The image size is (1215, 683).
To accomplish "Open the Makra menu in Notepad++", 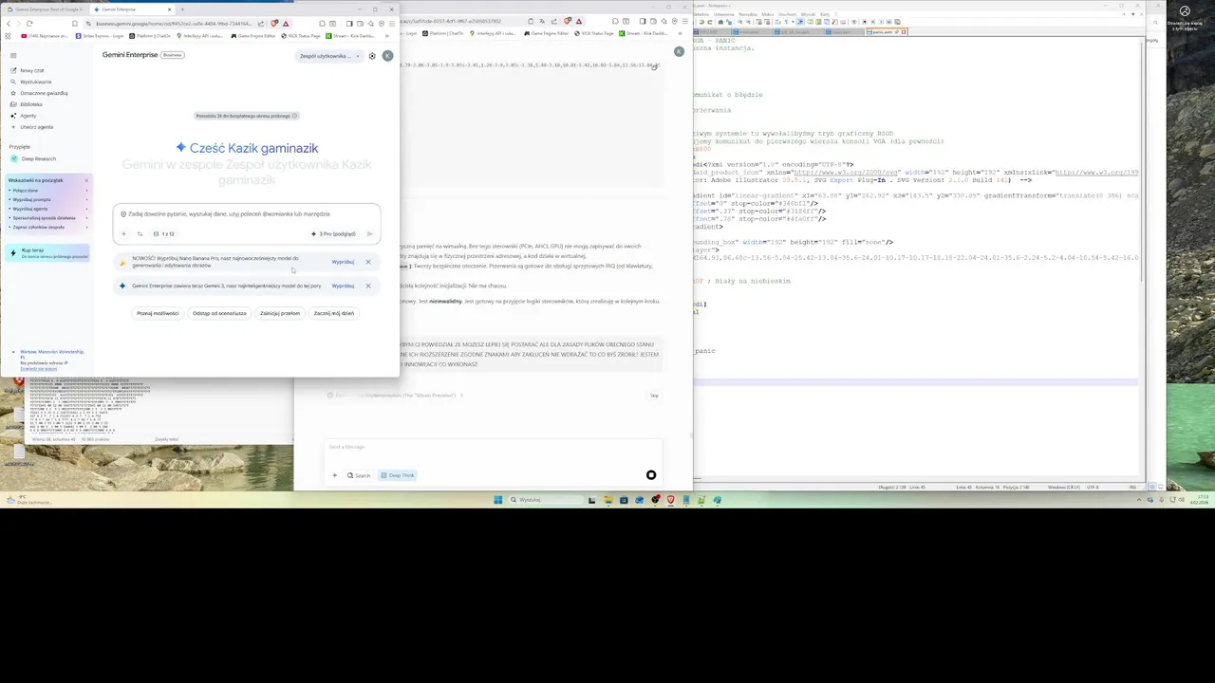I will click(x=767, y=14).
